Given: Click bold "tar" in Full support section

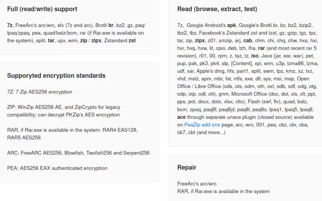Looking at the screenshot, I should [51, 41].
